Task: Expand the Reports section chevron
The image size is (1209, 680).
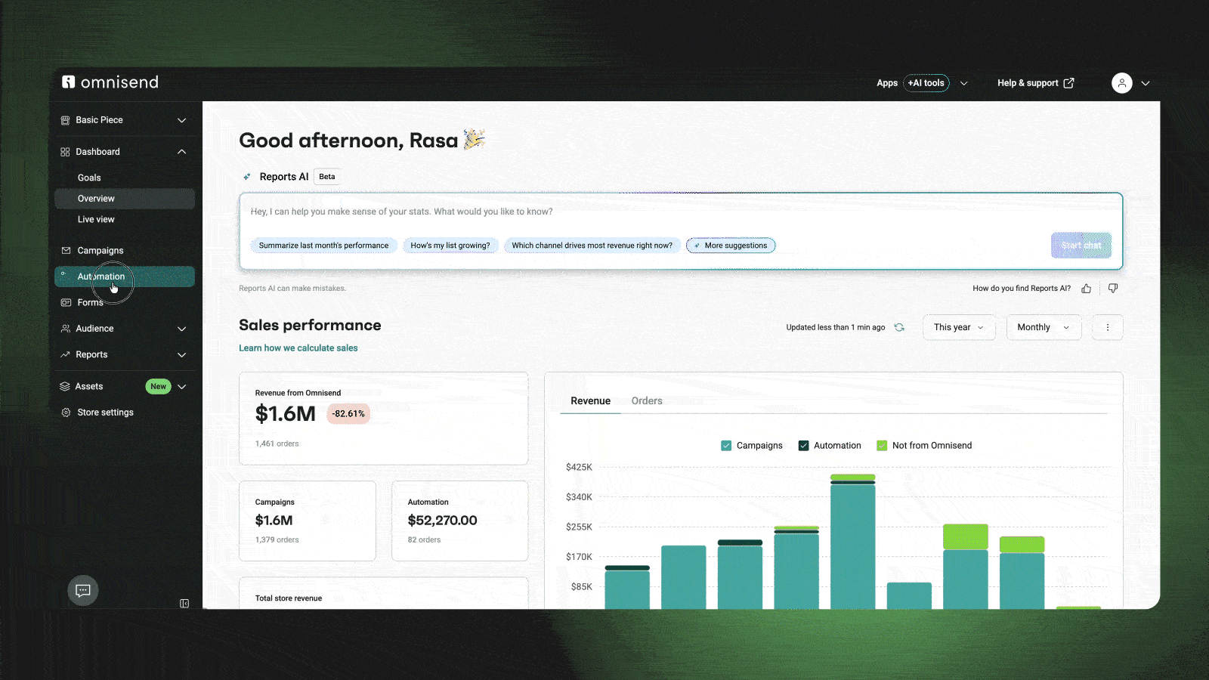Action: click(181, 355)
